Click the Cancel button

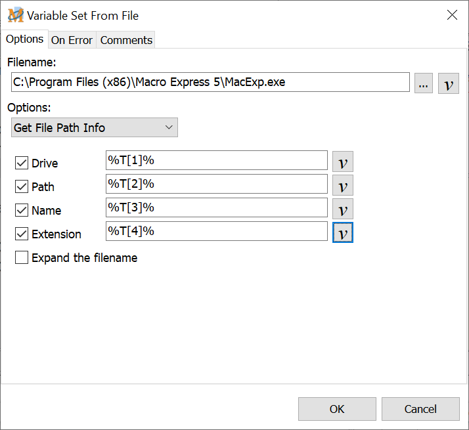click(420, 409)
